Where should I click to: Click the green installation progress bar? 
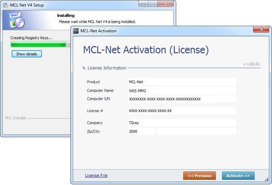coord(41,44)
